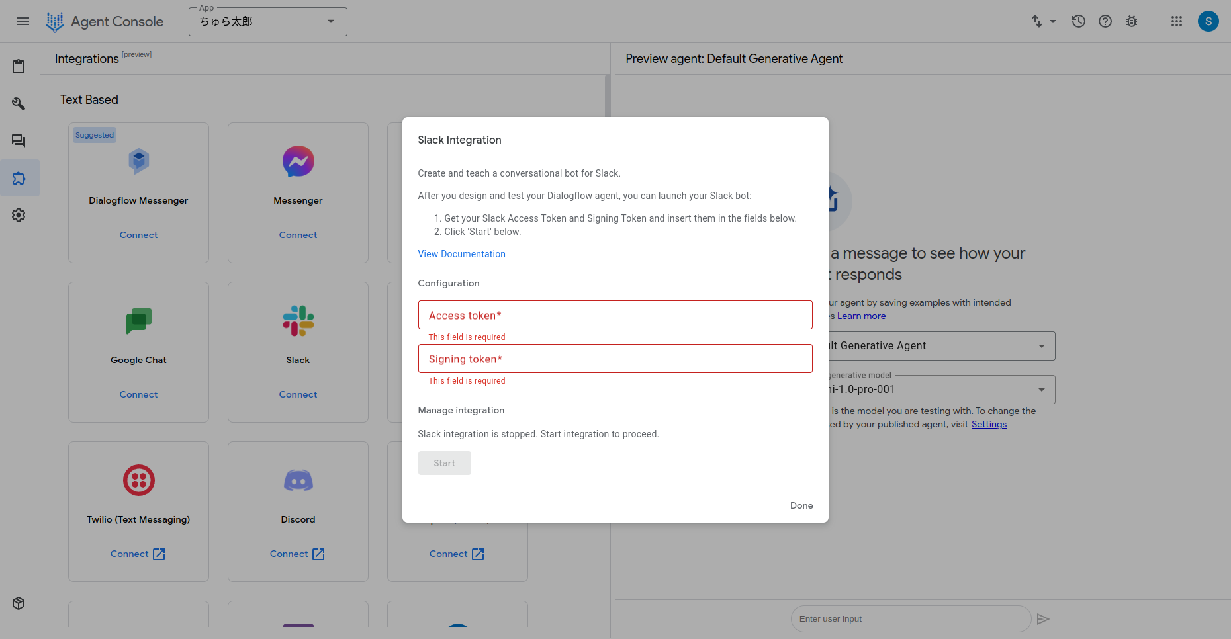1231x639 pixels.
Task: Click the integrations list scrollbar
Action: 608,96
